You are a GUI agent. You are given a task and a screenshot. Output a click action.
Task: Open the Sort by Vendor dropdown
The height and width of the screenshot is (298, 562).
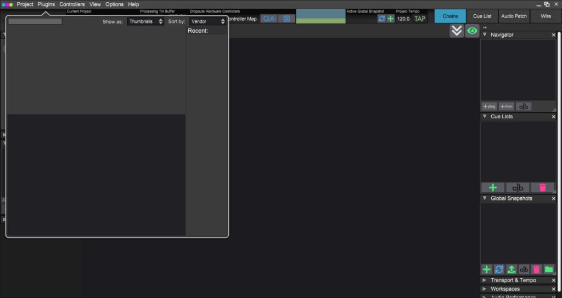coord(207,21)
